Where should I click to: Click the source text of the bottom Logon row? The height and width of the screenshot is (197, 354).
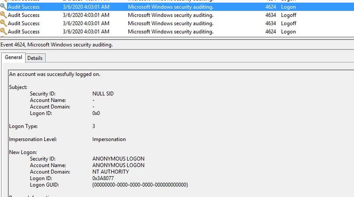tap(170, 31)
